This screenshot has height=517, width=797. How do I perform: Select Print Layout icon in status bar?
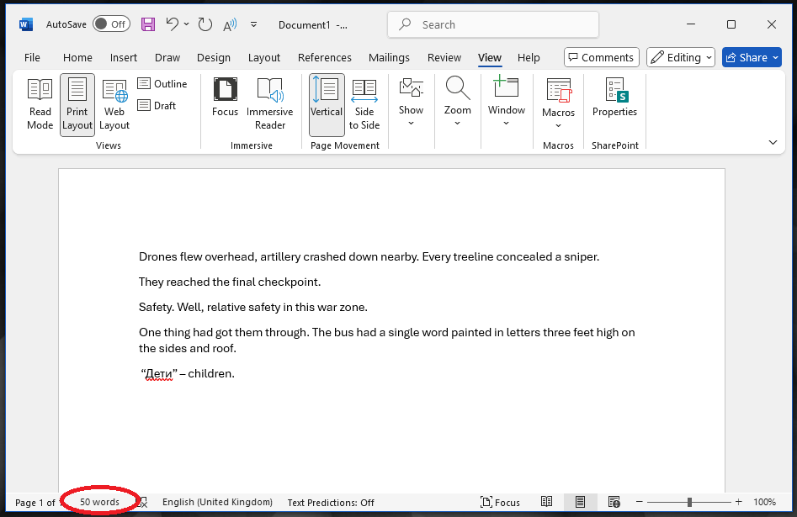(x=580, y=502)
